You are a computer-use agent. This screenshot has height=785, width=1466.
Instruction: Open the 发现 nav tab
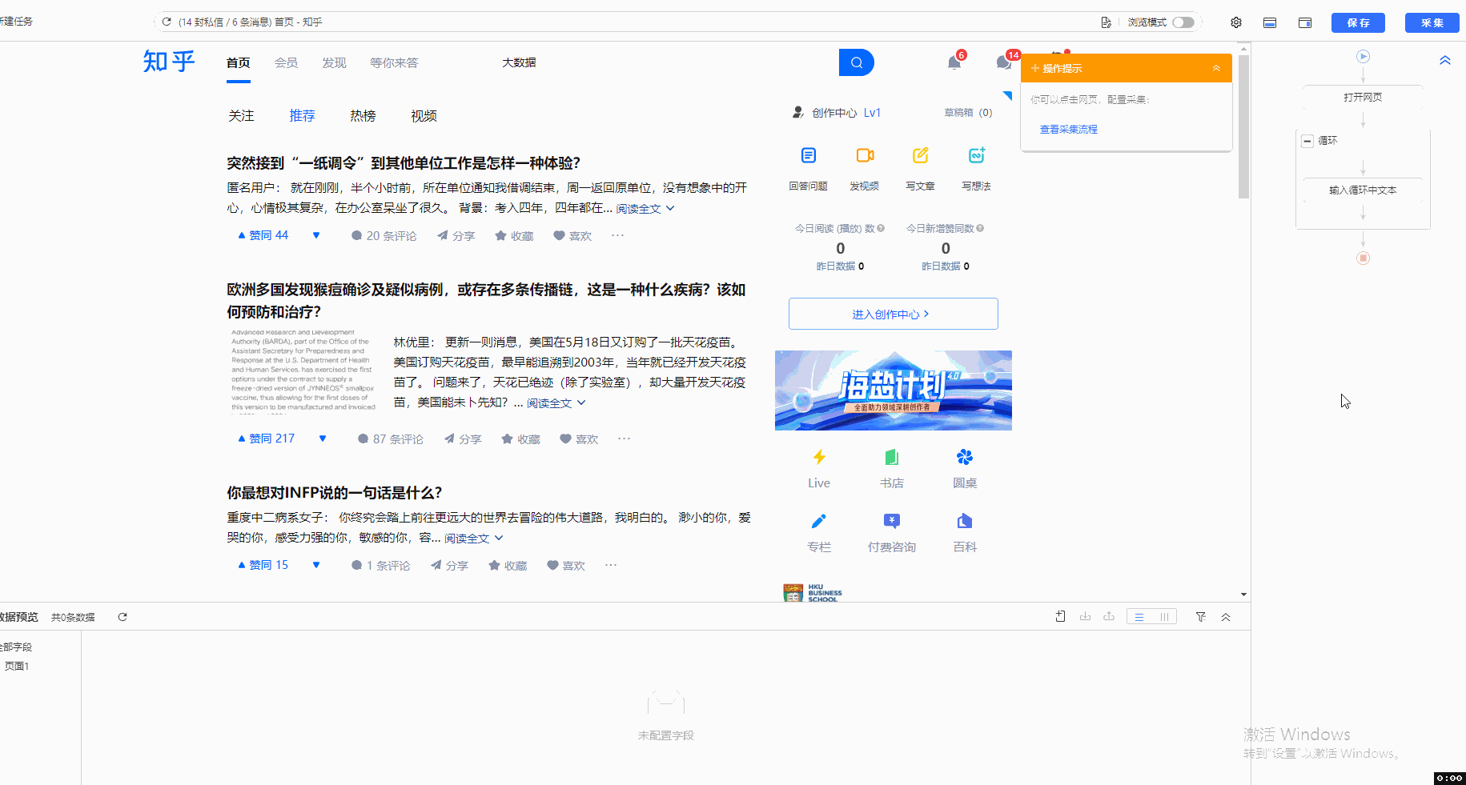point(334,62)
